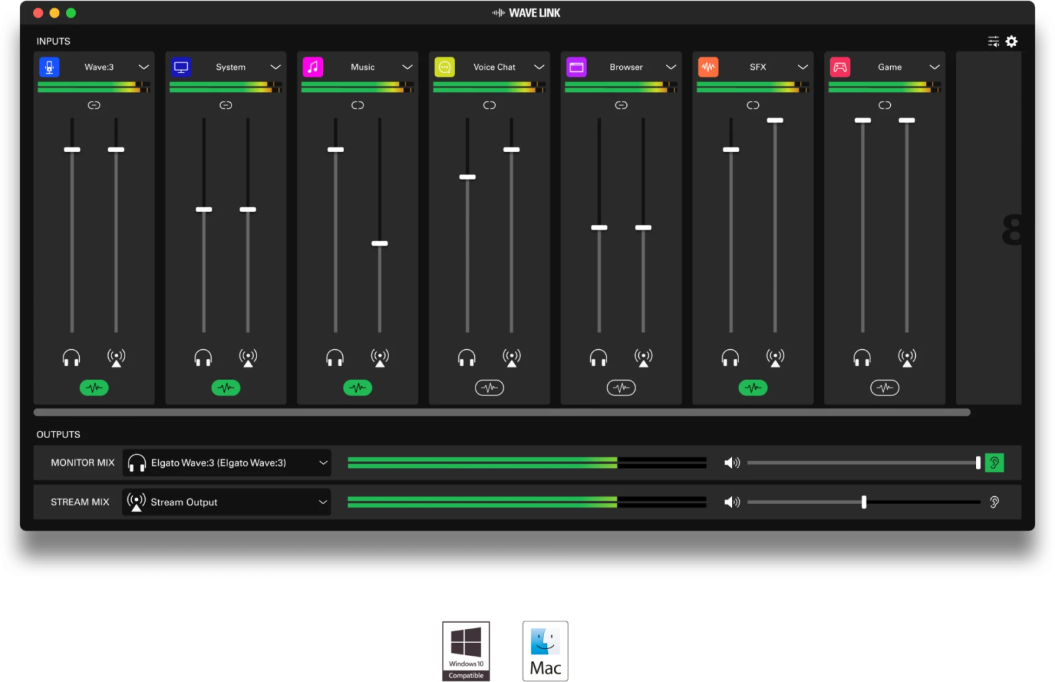The width and height of the screenshot is (1055, 682).
Task: Click the Windows 10 Compatible badge
Action: [466, 651]
